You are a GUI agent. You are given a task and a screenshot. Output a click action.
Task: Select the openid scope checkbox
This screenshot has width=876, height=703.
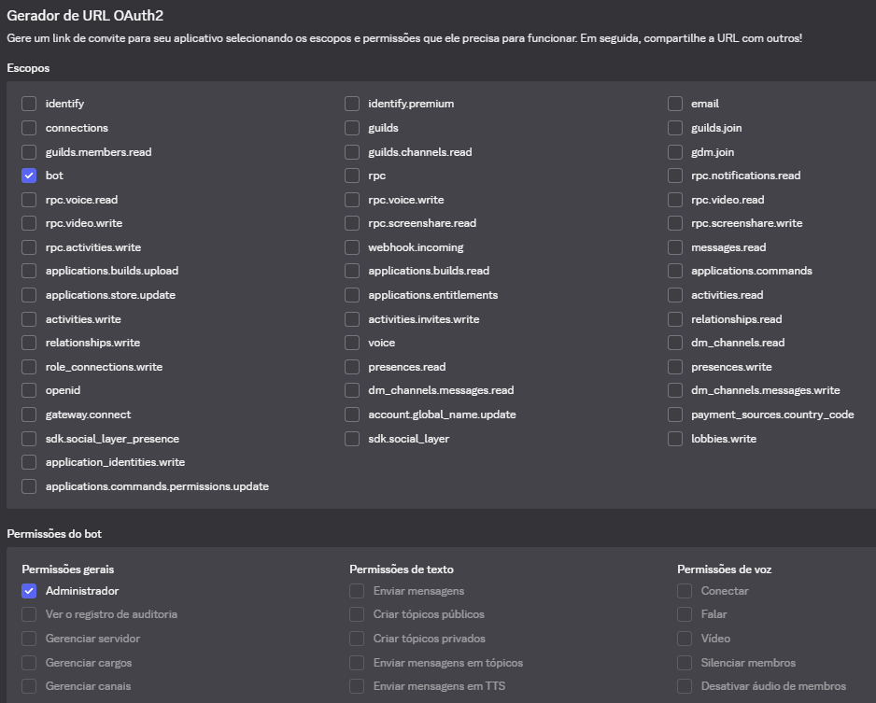tap(29, 390)
